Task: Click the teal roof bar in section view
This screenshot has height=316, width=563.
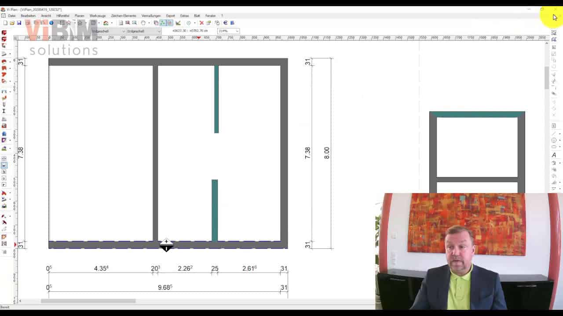Action: pos(477,114)
